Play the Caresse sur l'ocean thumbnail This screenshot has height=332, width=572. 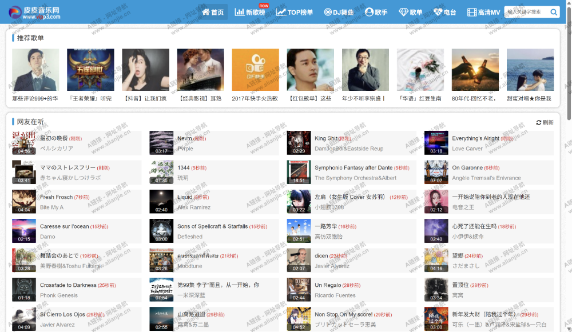[24, 231]
